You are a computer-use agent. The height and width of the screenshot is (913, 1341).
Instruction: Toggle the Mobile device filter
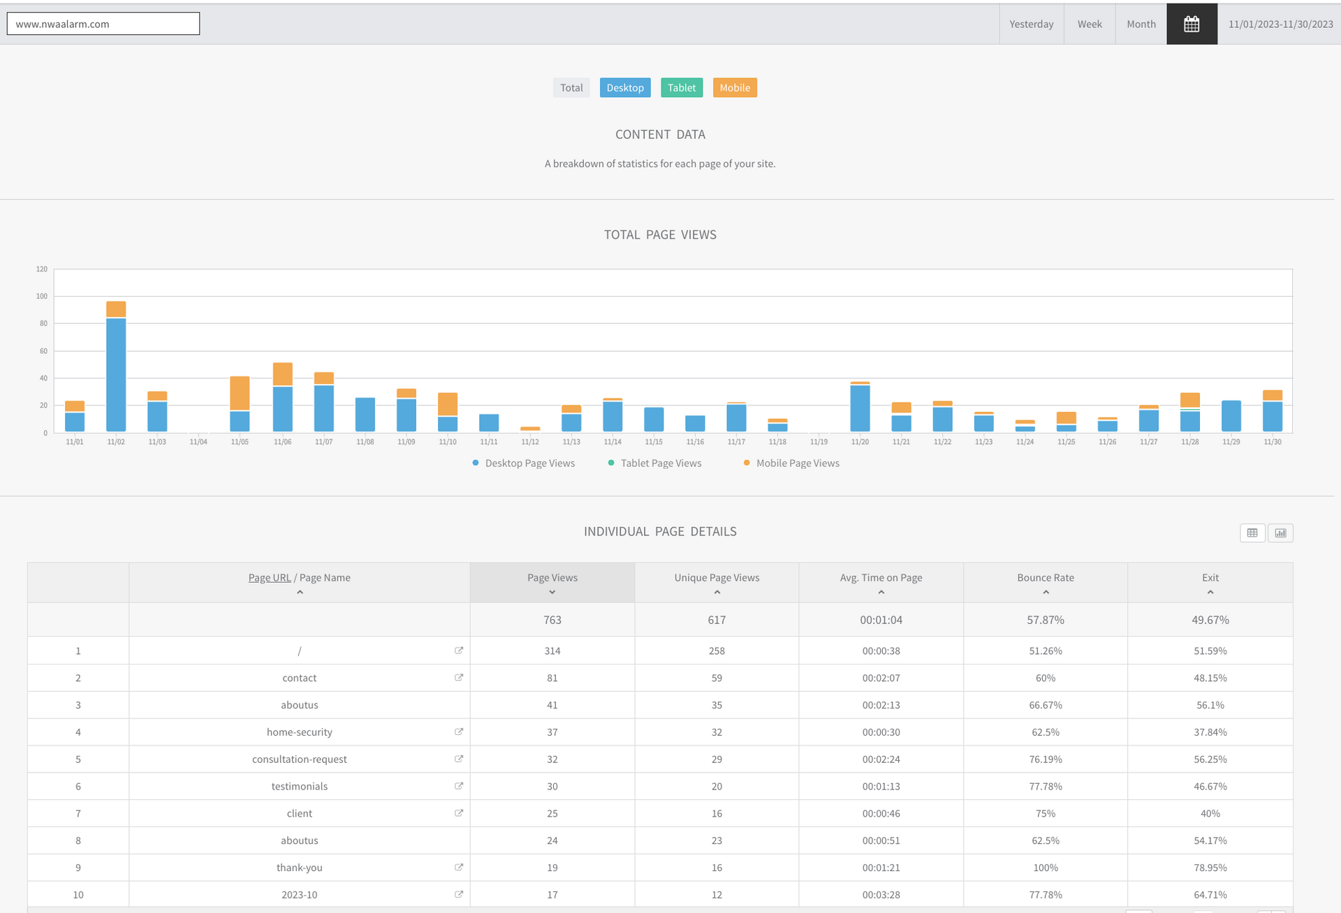point(734,88)
